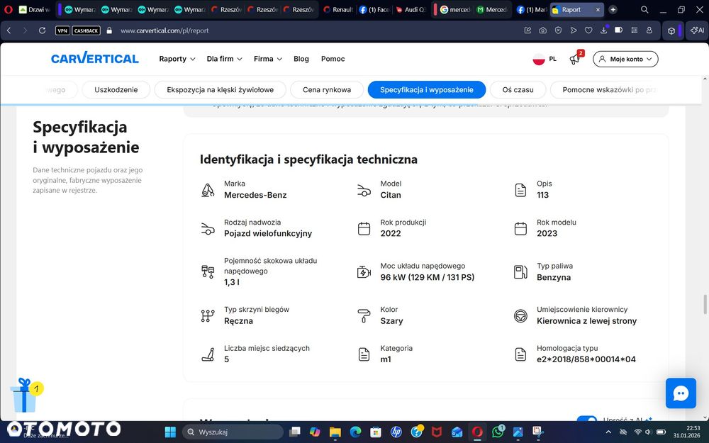
Task: Click the 96 kW (129 KM / 131 PS) value
Action: 428,277
